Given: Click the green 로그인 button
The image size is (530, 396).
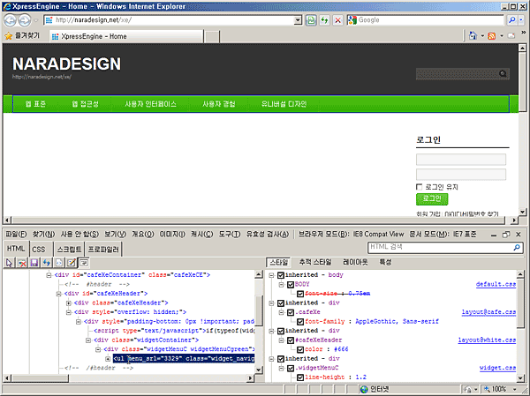Looking at the screenshot, I should tap(431, 199).
